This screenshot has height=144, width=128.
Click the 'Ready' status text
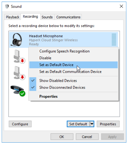pos(34,44)
